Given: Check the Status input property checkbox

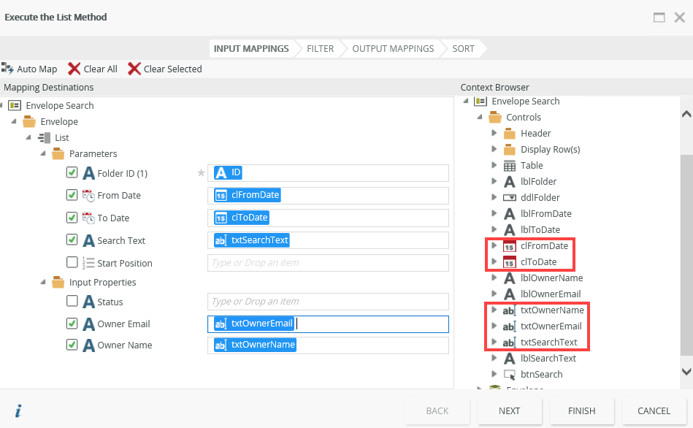Looking at the screenshot, I should point(72,302).
